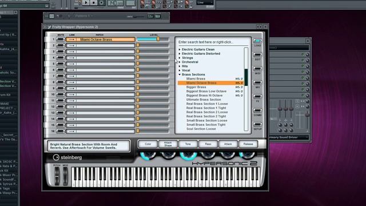Stop playback with the transport Stop button
Screen dimensions: 366x206
(94, 2)
